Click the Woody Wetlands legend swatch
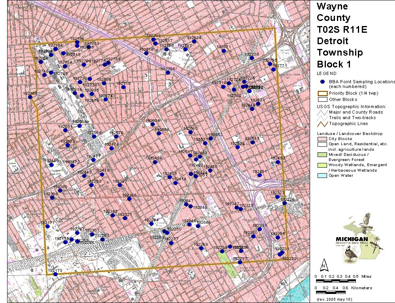The image size is (395, 303). point(322,165)
